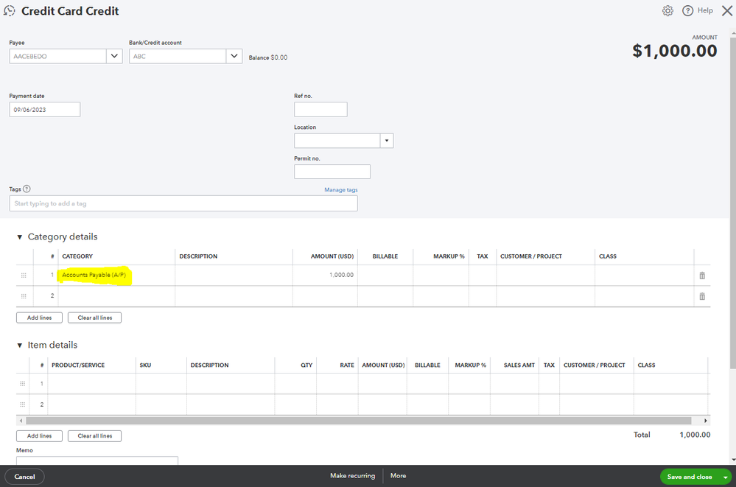
Task: Grab the drag handle for item line 2
Action: [23, 404]
